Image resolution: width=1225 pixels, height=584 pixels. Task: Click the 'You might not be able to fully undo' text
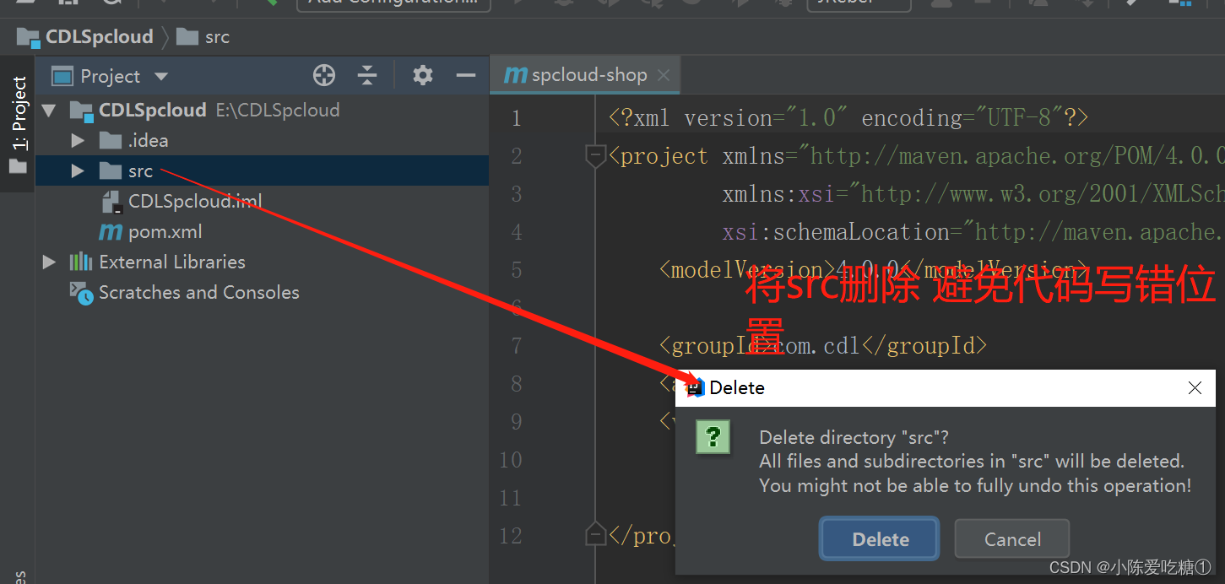[x=975, y=486]
